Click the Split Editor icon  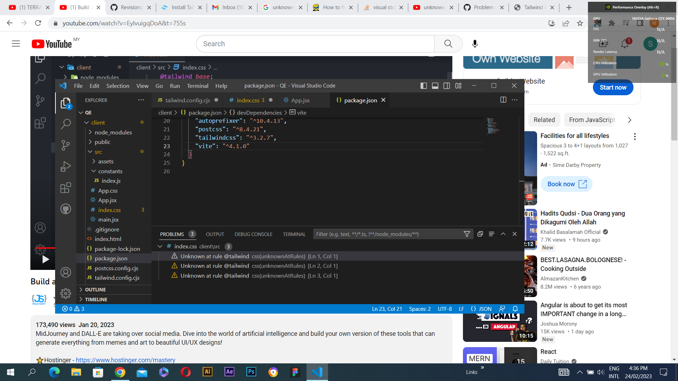[x=503, y=100]
